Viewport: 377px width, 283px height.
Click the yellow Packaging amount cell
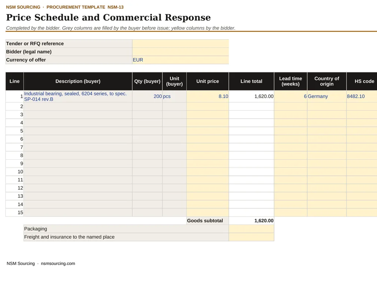251,229
